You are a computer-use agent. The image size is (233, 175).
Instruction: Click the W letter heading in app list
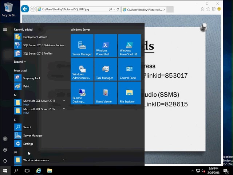coord(15,152)
